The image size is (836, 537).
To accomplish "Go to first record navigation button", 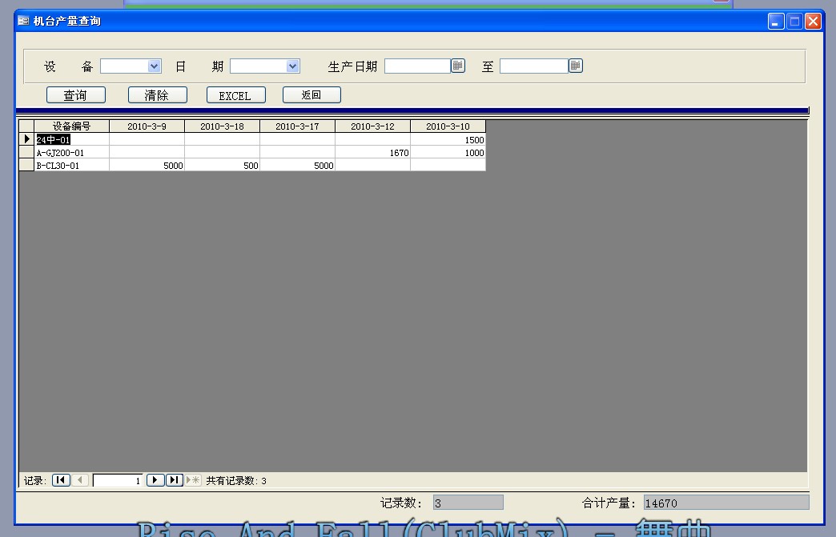I will tap(61, 480).
